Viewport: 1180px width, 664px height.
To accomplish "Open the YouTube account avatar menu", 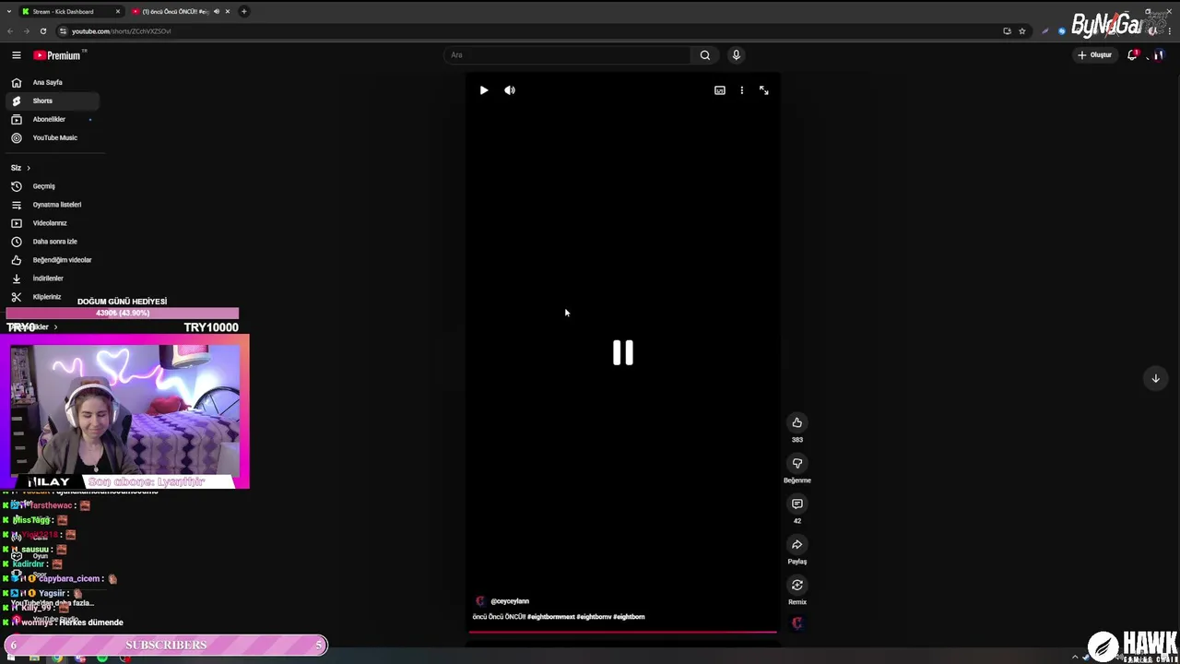I will tap(1158, 55).
